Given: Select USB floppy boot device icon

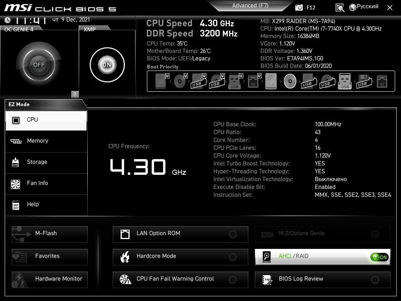Looking at the screenshot, I should coord(363,81).
